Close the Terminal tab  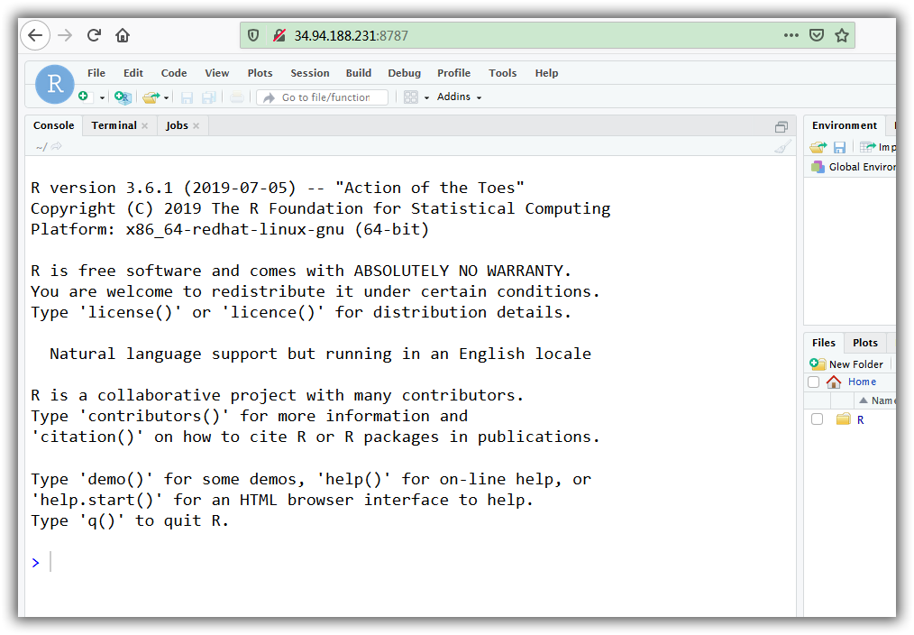point(144,126)
